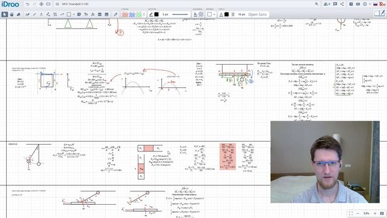Viewport: 387px width, 218px height.
Task: Apply the blue style preset
Action: 132,15
